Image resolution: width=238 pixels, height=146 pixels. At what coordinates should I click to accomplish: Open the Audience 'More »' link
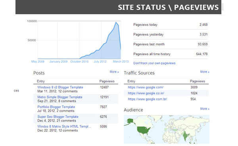click(205, 109)
